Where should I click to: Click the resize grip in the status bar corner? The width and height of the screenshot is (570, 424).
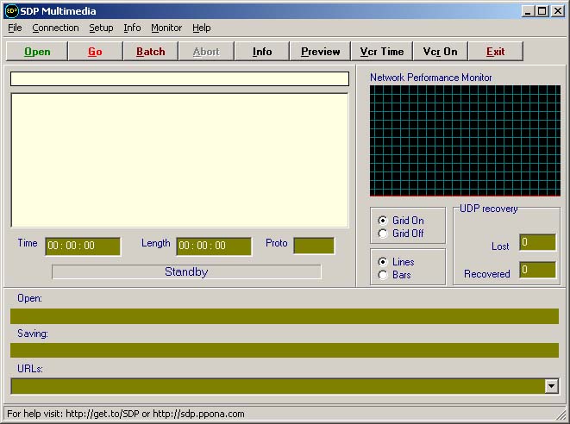tap(561, 415)
